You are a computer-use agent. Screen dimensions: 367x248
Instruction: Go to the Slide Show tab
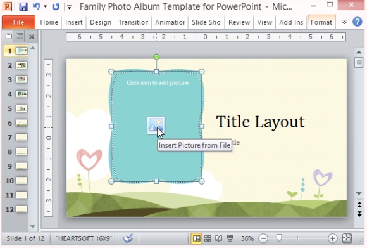click(x=206, y=22)
